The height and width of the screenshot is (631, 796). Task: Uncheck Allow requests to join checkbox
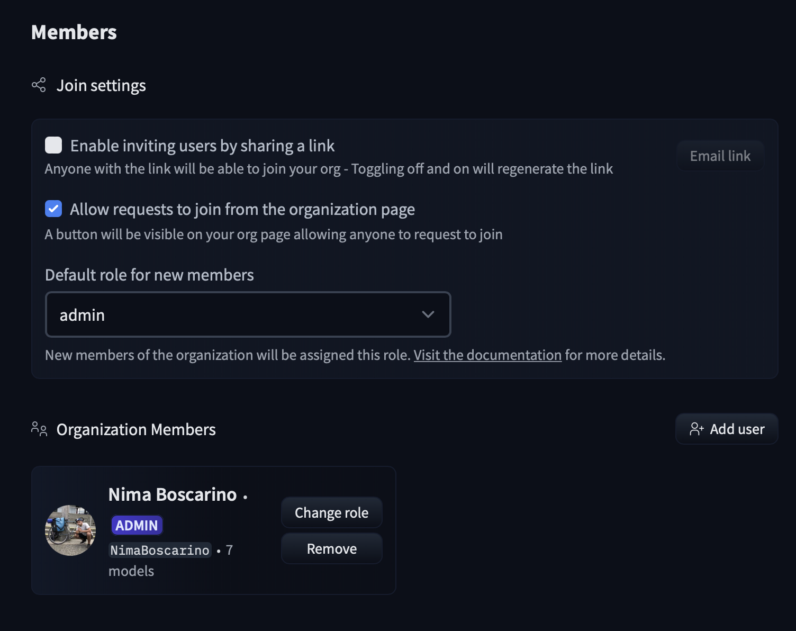point(53,209)
